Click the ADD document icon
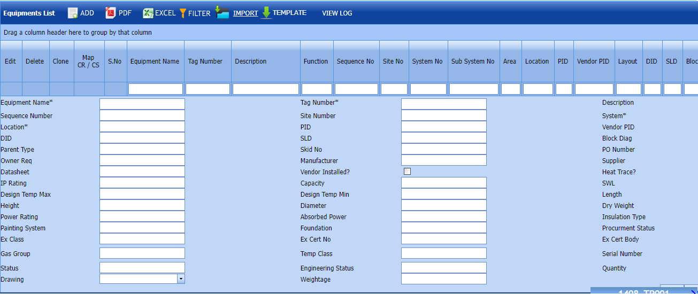 click(73, 13)
